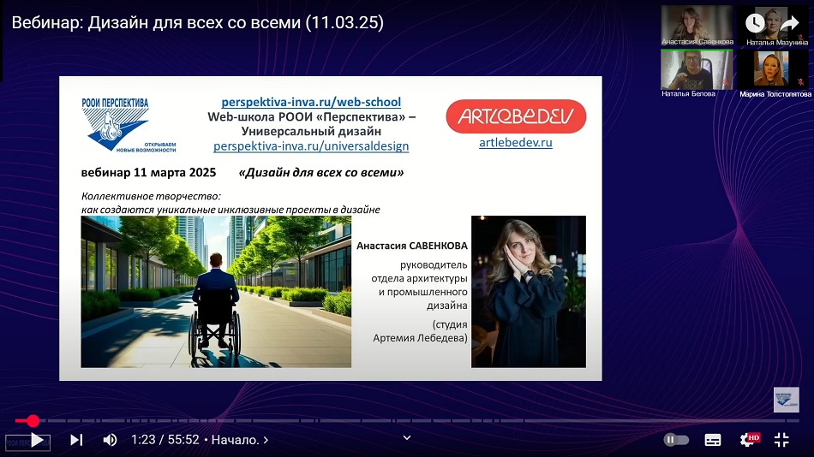This screenshot has width=814, height=457.
Task: Click the perspektiva-inva.ru/universaldesign link
Action: (x=311, y=146)
